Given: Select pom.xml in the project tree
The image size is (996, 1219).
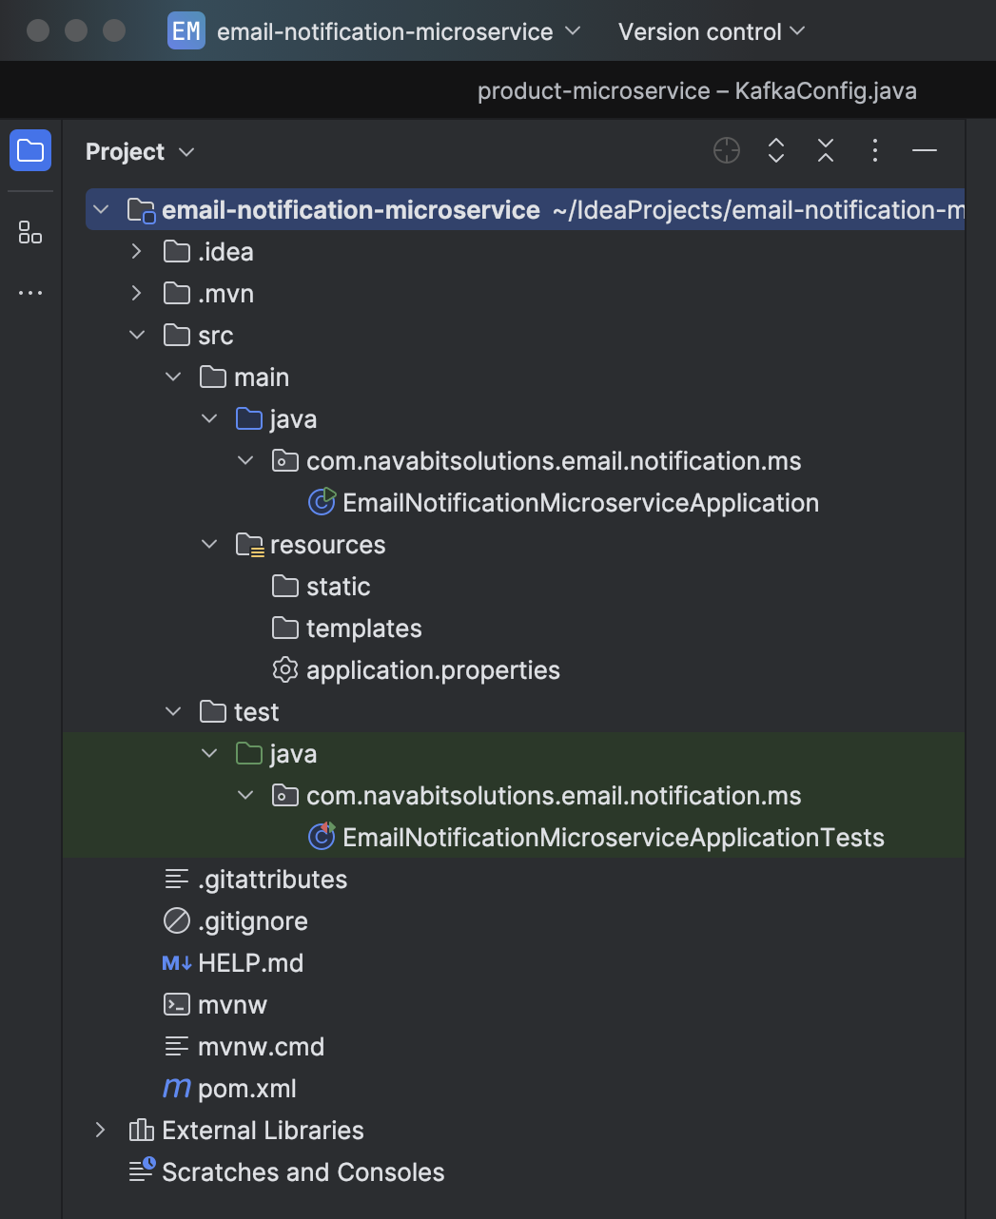Looking at the screenshot, I should click(246, 1089).
